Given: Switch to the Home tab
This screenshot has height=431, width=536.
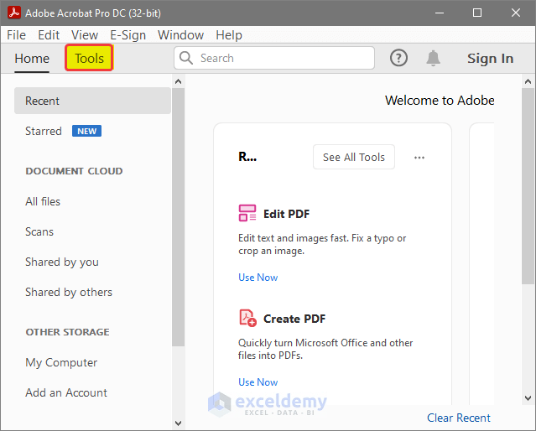Looking at the screenshot, I should pos(32,59).
